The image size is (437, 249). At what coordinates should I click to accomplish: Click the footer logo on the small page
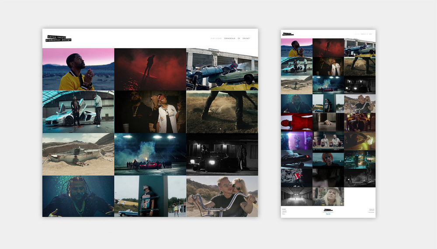click(x=328, y=210)
